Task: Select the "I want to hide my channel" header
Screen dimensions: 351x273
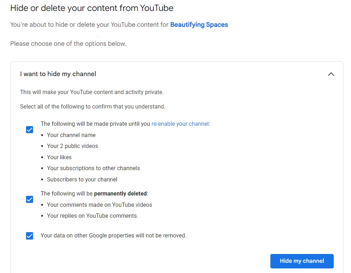Action: 58,74
